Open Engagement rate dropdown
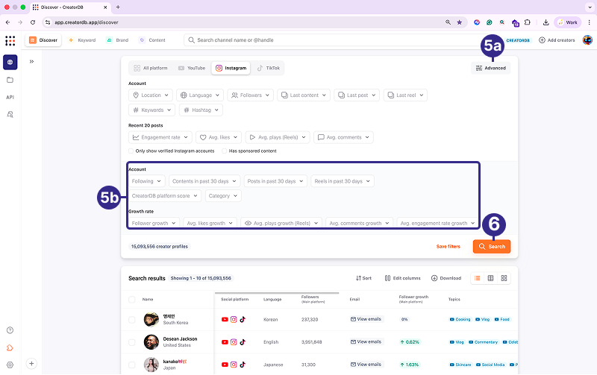The image size is (597, 375). click(x=160, y=137)
